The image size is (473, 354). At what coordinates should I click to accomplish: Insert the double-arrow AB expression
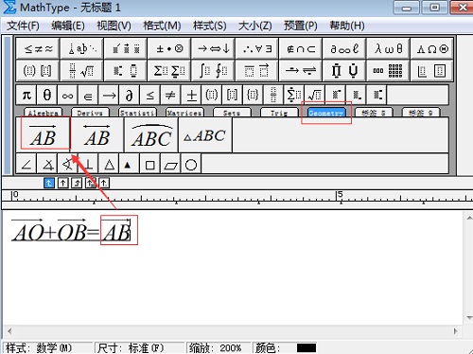point(97,135)
